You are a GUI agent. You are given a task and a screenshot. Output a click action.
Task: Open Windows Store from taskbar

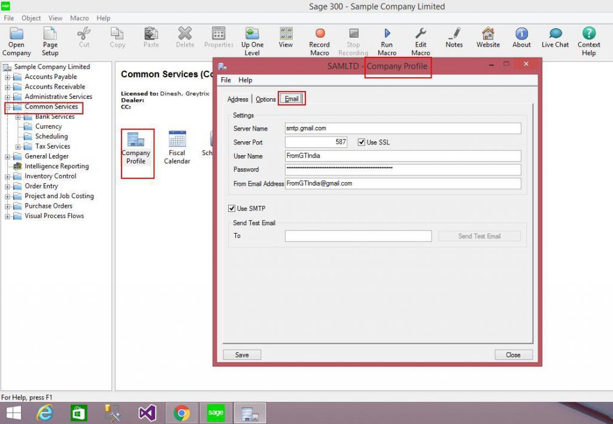pyautogui.click(x=79, y=413)
